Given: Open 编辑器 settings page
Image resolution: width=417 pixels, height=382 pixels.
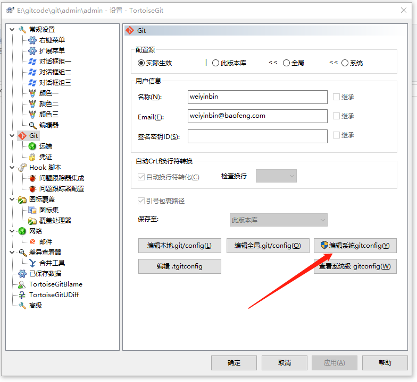Looking at the screenshot, I should [49, 125].
